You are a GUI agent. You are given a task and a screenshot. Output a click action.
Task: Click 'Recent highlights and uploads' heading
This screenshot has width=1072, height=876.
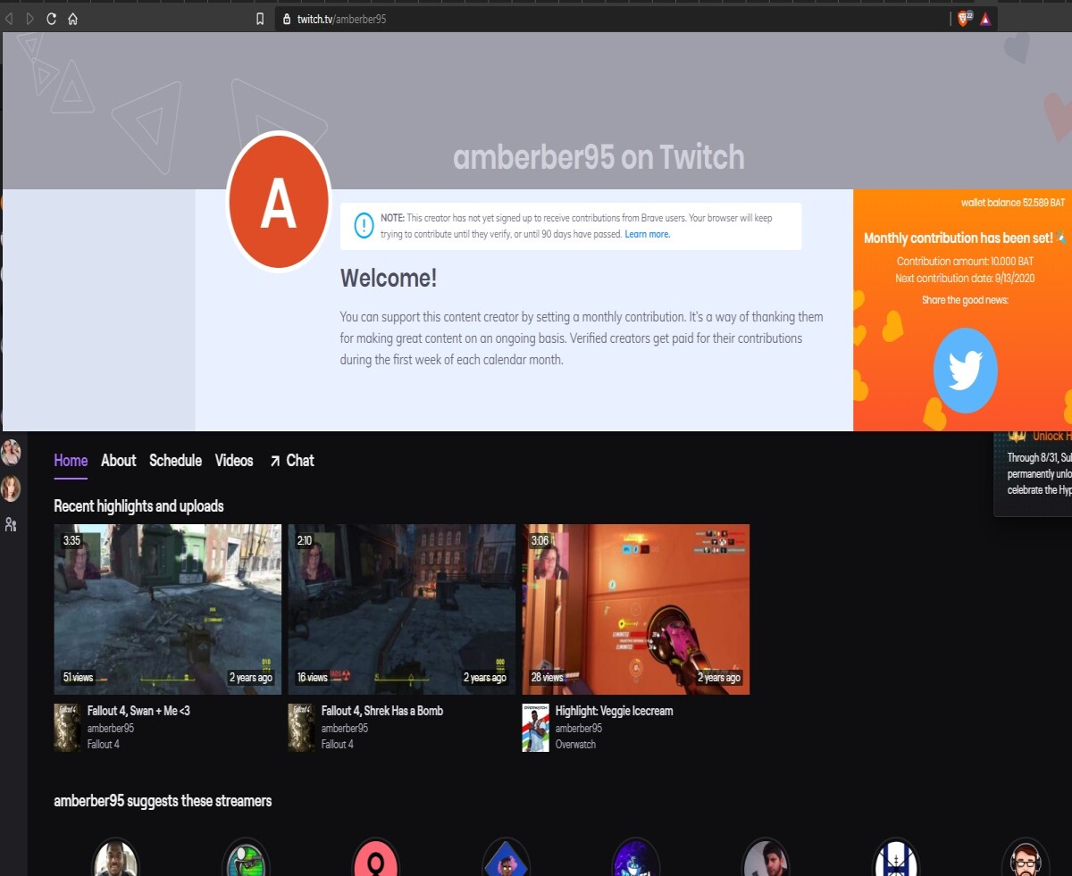point(138,506)
